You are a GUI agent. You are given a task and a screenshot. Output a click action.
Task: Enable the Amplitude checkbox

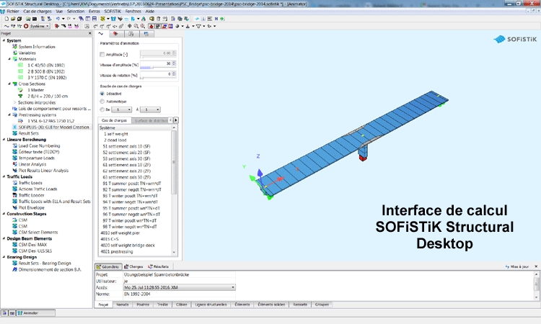click(102, 55)
